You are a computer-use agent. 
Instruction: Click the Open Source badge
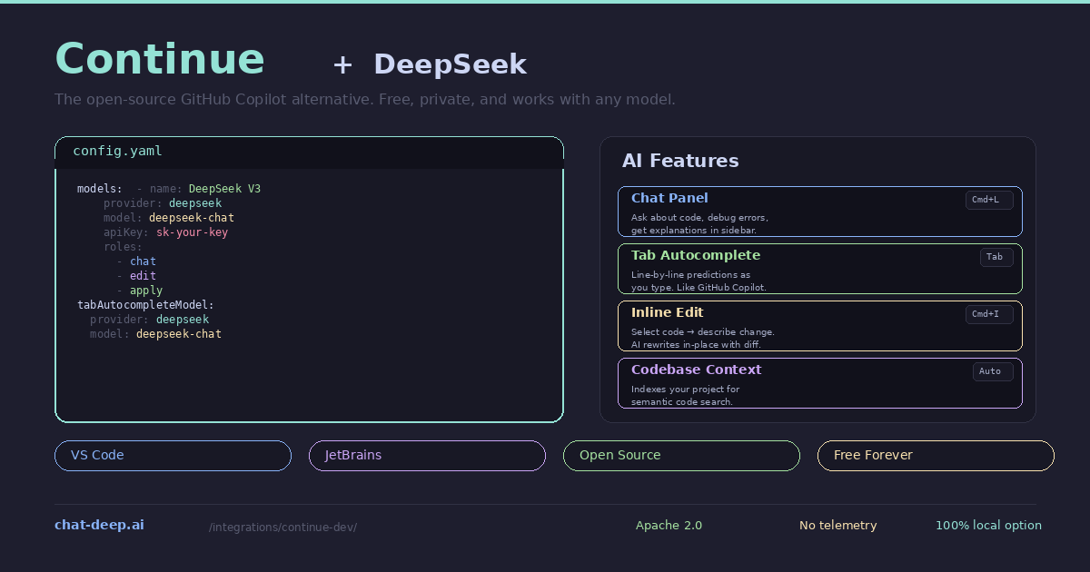coord(681,455)
